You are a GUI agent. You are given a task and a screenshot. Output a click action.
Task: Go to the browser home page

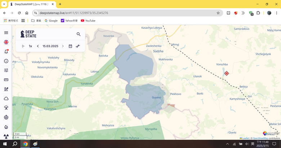[27, 13]
